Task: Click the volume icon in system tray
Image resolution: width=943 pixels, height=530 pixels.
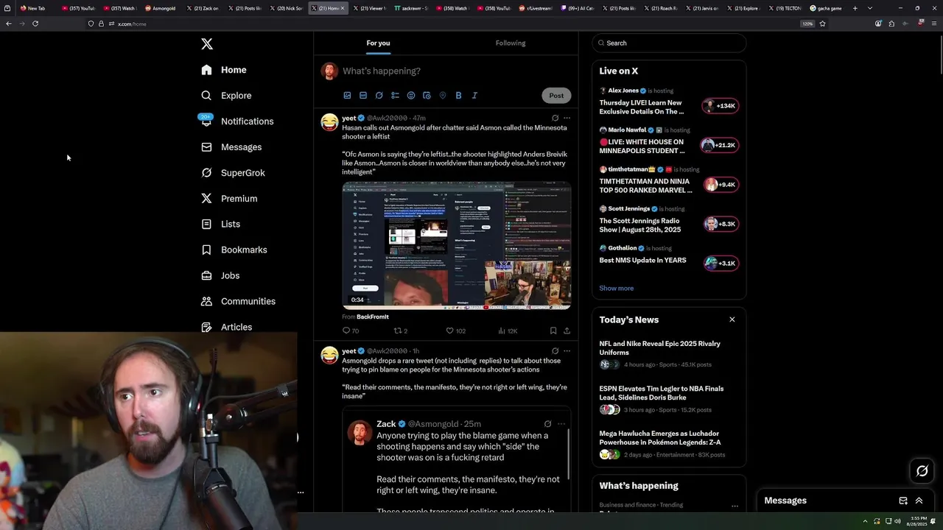Action: [x=897, y=521]
